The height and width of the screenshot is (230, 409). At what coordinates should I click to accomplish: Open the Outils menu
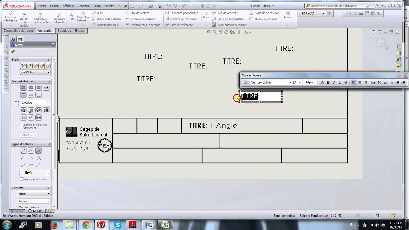pyautogui.click(x=97, y=6)
